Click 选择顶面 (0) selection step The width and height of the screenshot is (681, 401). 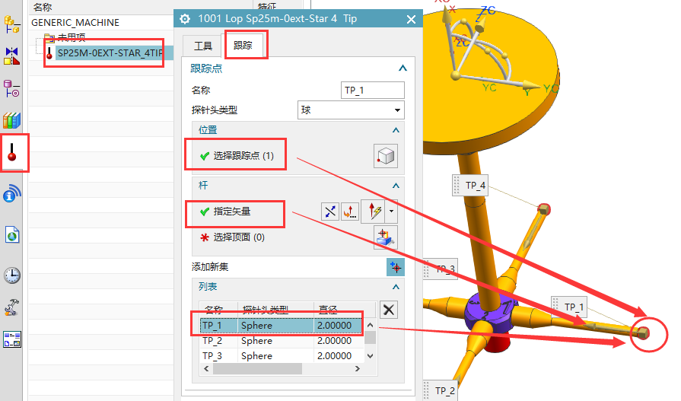pyautogui.click(x=232, y=237)
